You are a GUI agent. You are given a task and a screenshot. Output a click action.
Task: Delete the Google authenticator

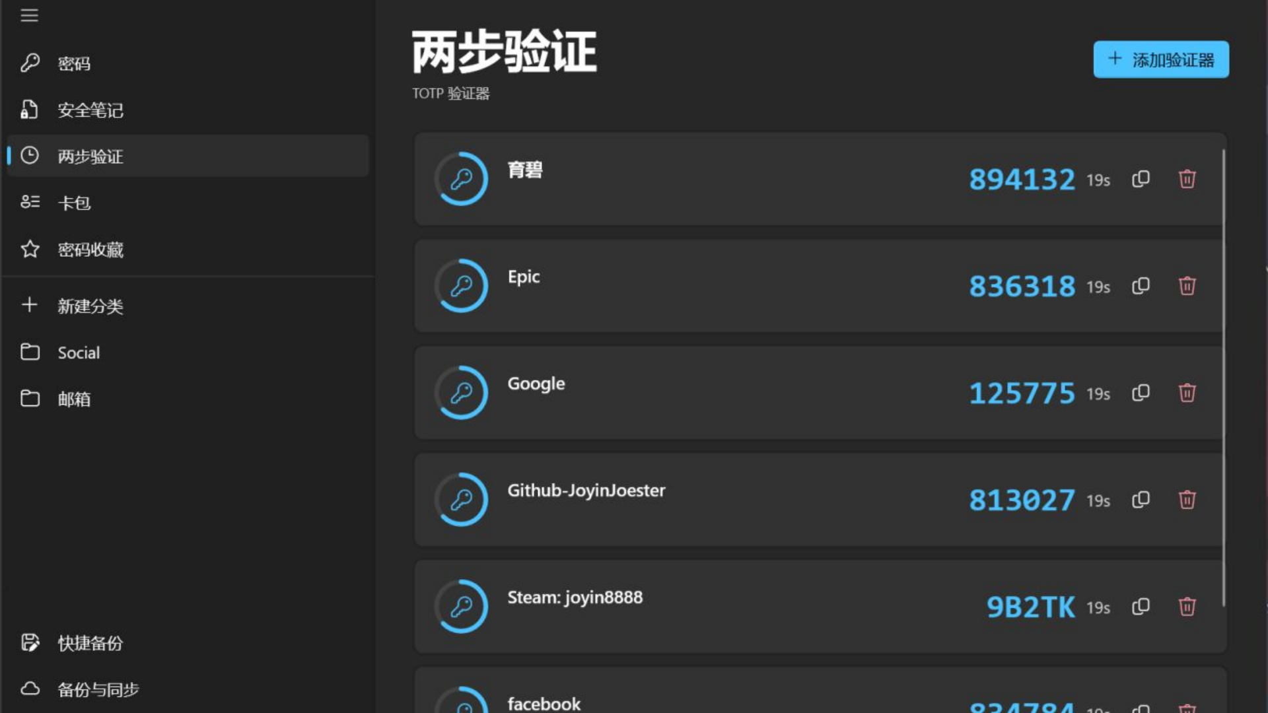pyautogui.click(x=1187, y=393)
